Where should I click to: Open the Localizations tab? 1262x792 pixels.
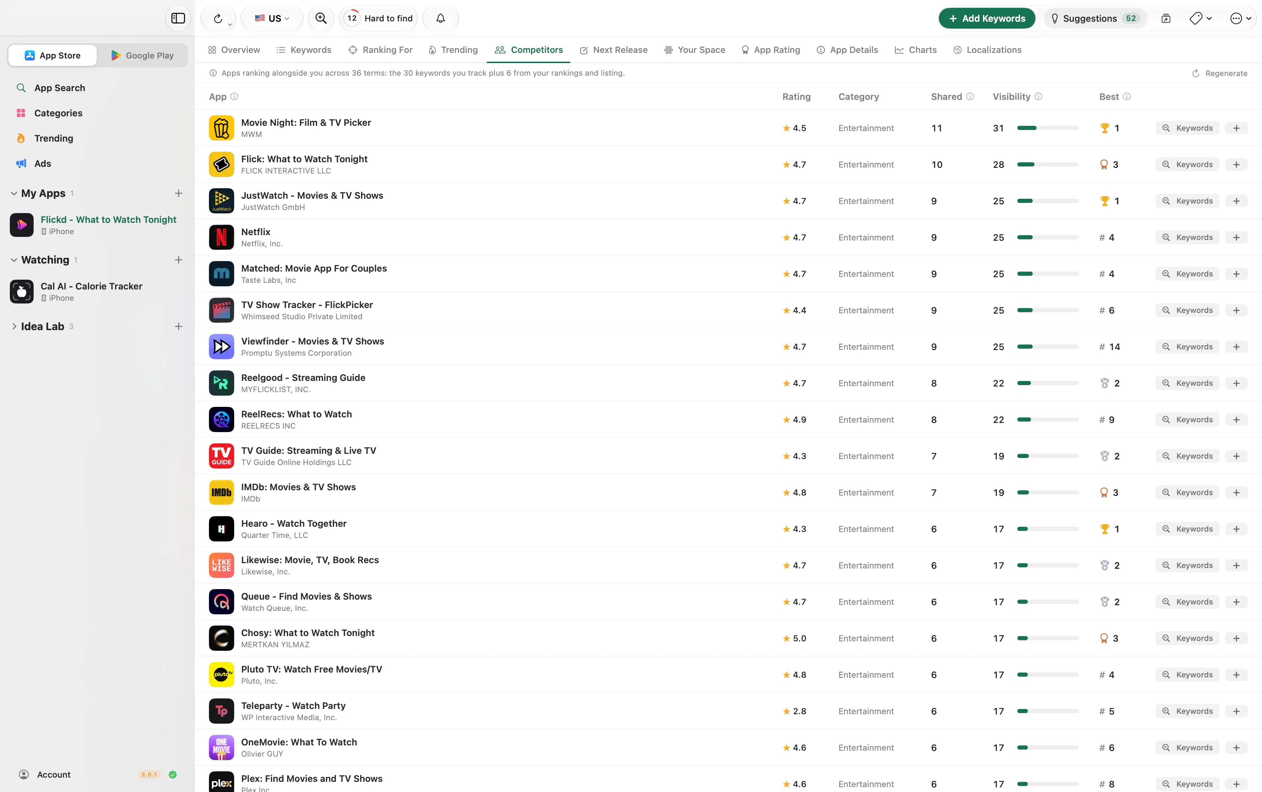988,50
